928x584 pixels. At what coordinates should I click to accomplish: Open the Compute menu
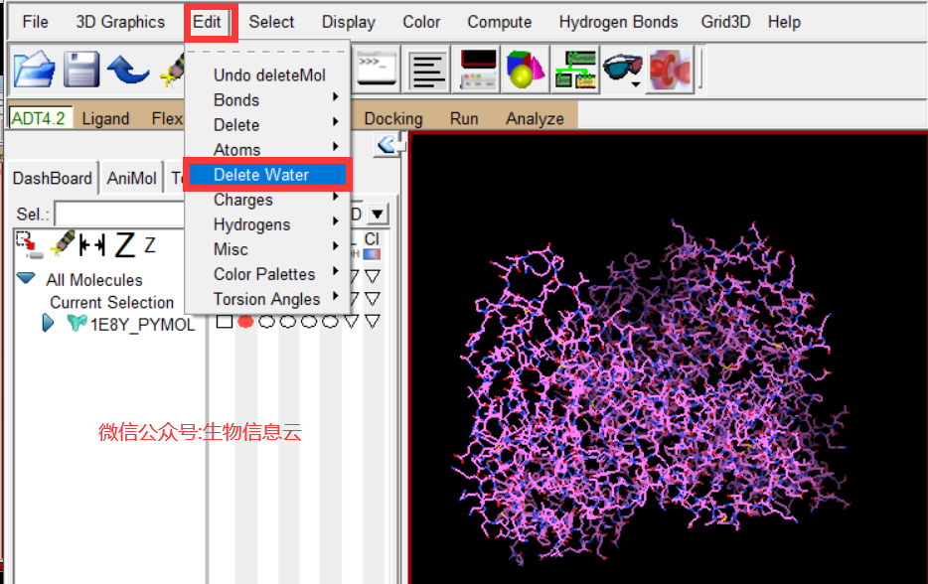coord(499,22)
